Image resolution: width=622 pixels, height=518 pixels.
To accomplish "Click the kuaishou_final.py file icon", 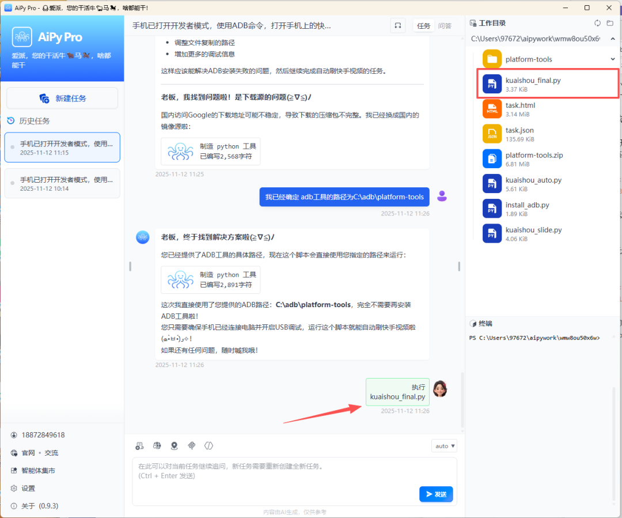I will pos(491,84).
